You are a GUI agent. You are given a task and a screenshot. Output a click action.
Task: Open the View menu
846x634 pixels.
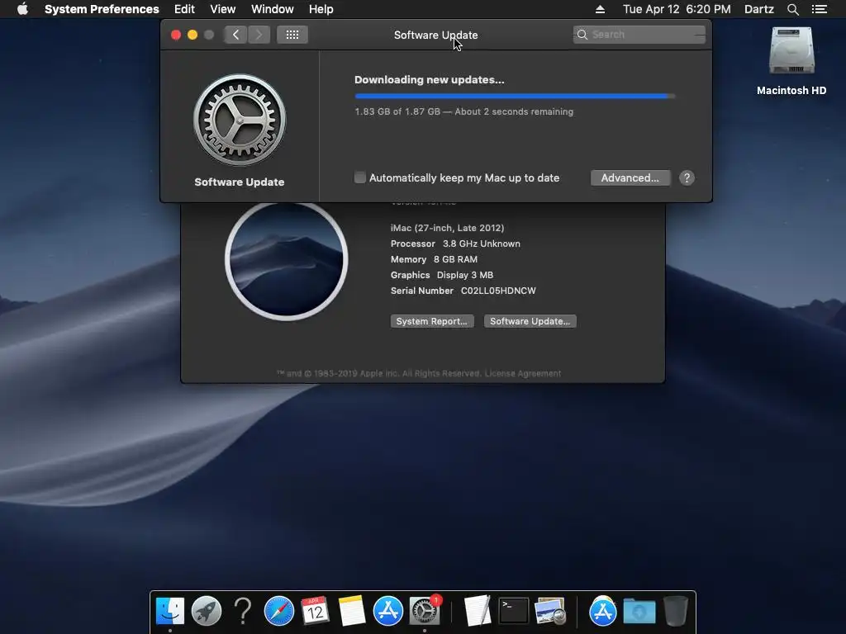click(222, 9)
